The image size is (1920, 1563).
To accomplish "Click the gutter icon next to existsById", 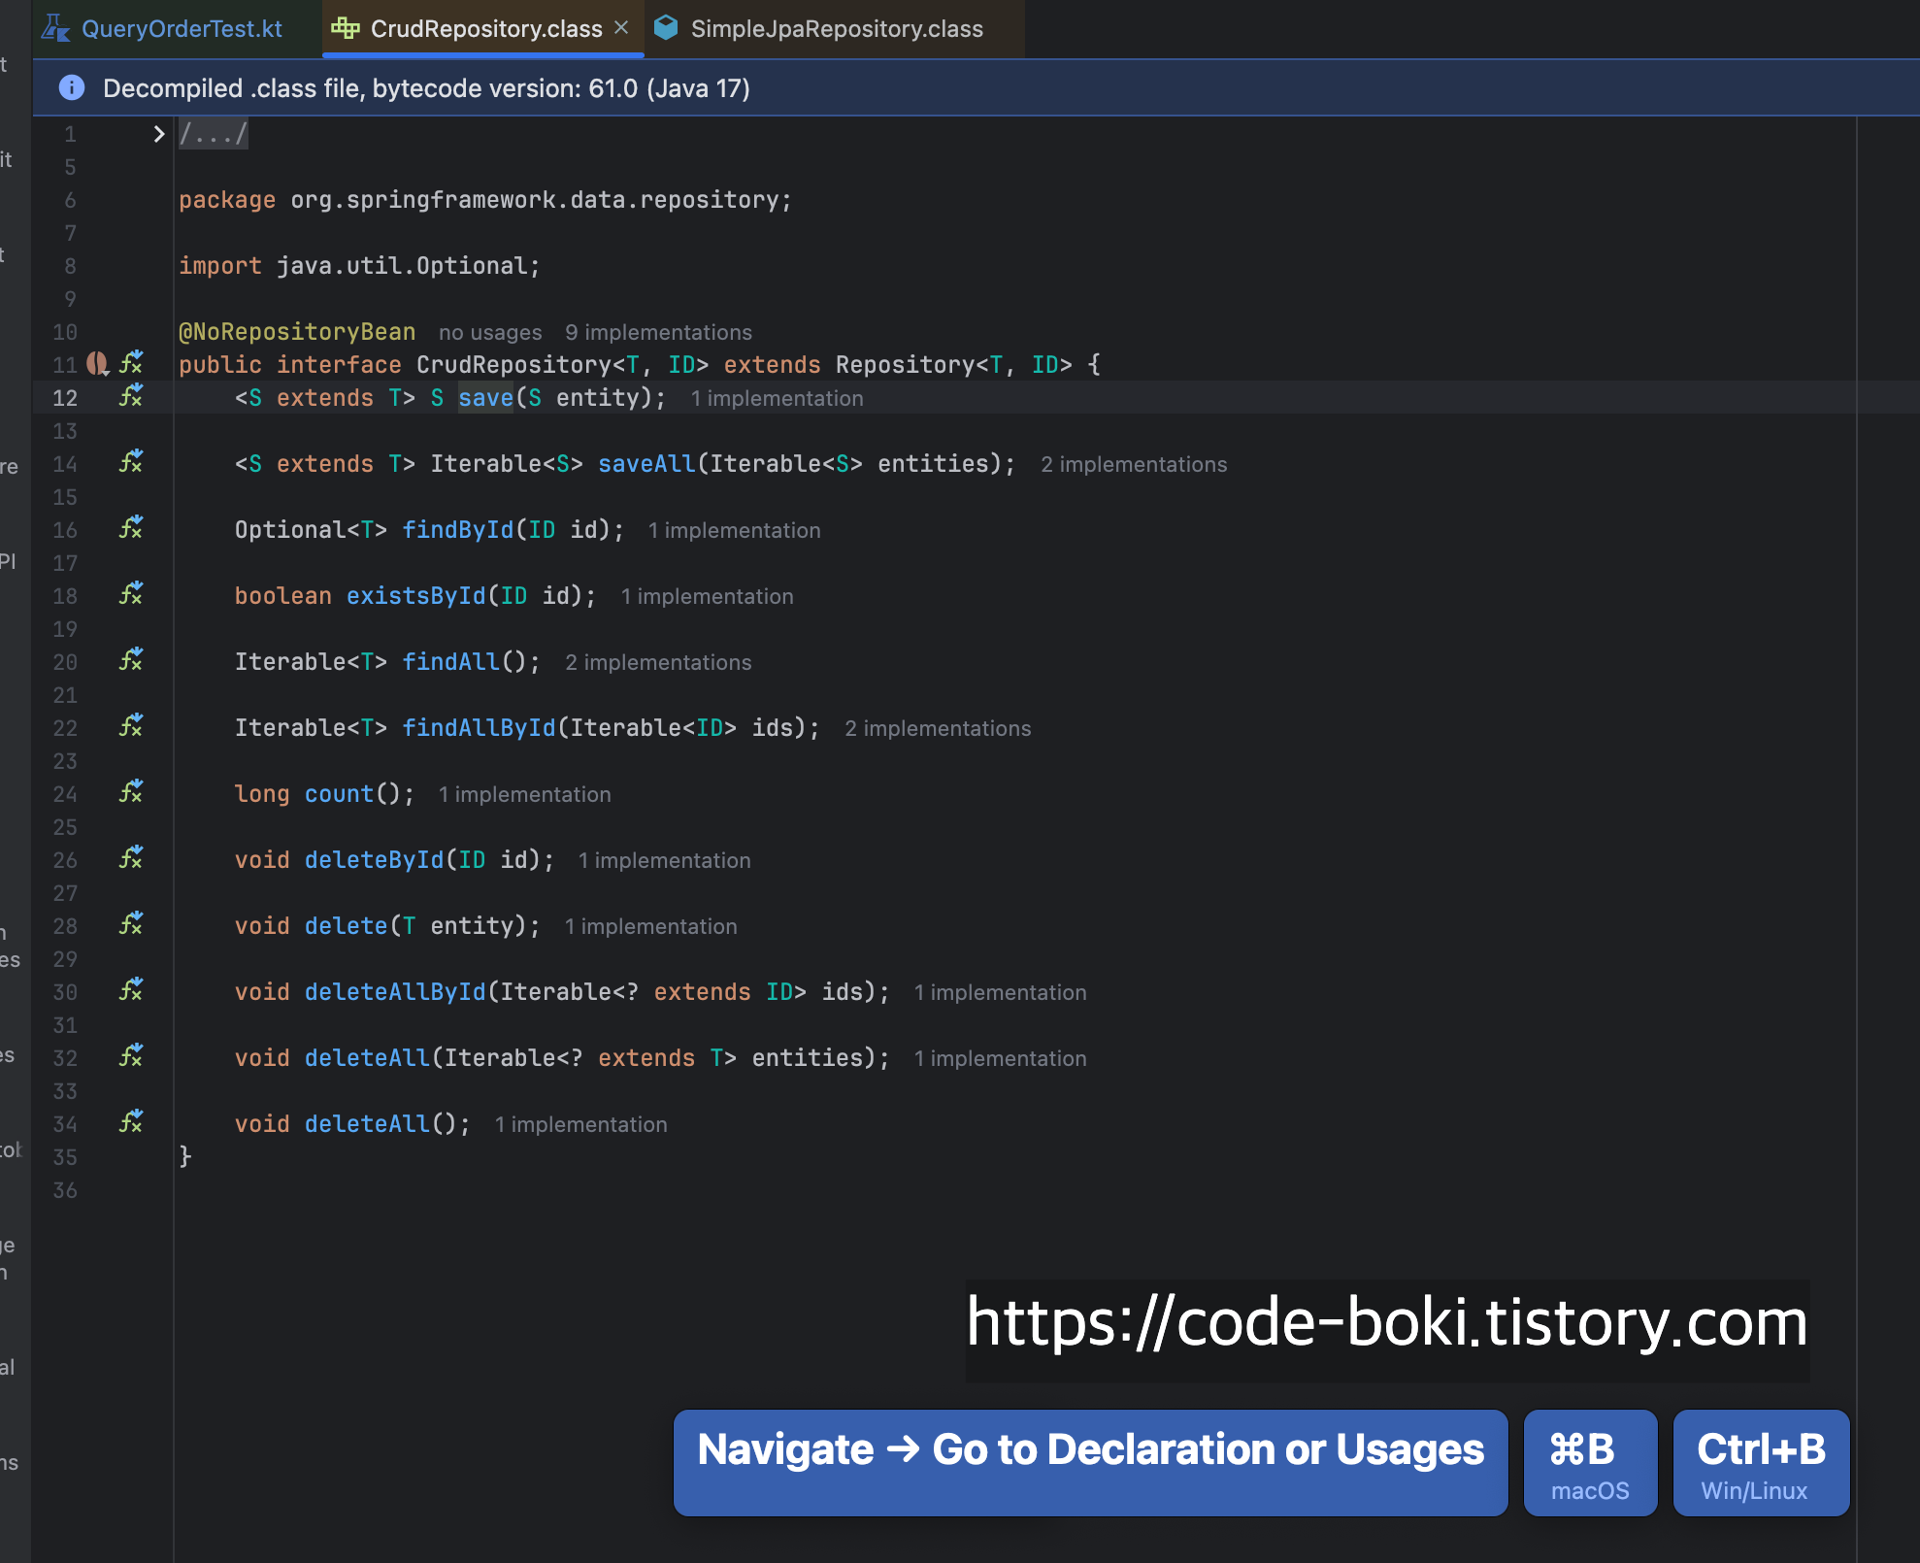I will pyautogui.click(x=131, y=594).
